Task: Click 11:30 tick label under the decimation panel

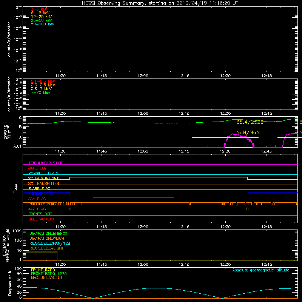Action: tap(60, 265)
